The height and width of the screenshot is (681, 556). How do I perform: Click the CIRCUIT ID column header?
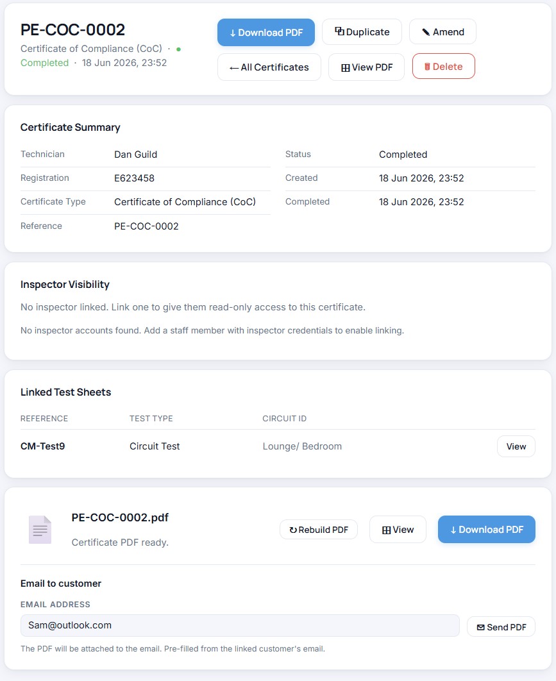[x=285, y=418]
